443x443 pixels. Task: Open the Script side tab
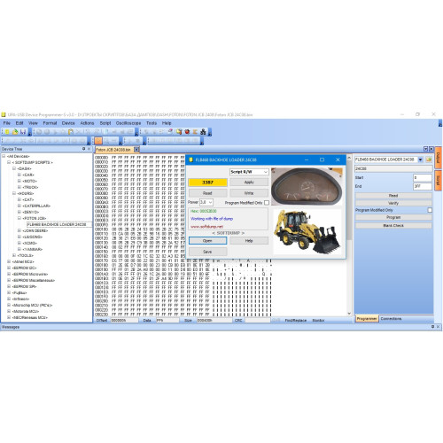click(x=439, y=181)
